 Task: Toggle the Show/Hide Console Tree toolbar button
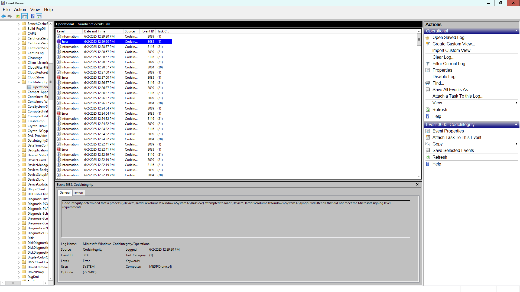tap(25, 16)
